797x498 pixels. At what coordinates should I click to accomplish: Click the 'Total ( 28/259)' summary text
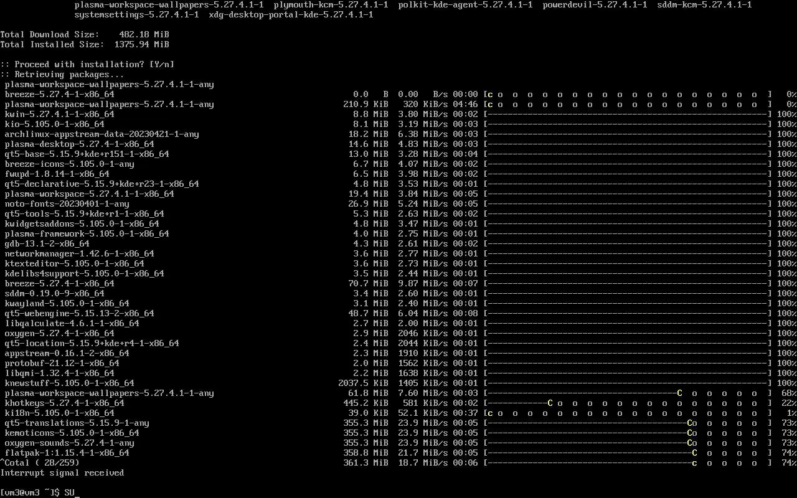pyautogui.click(x=40, y=463)
